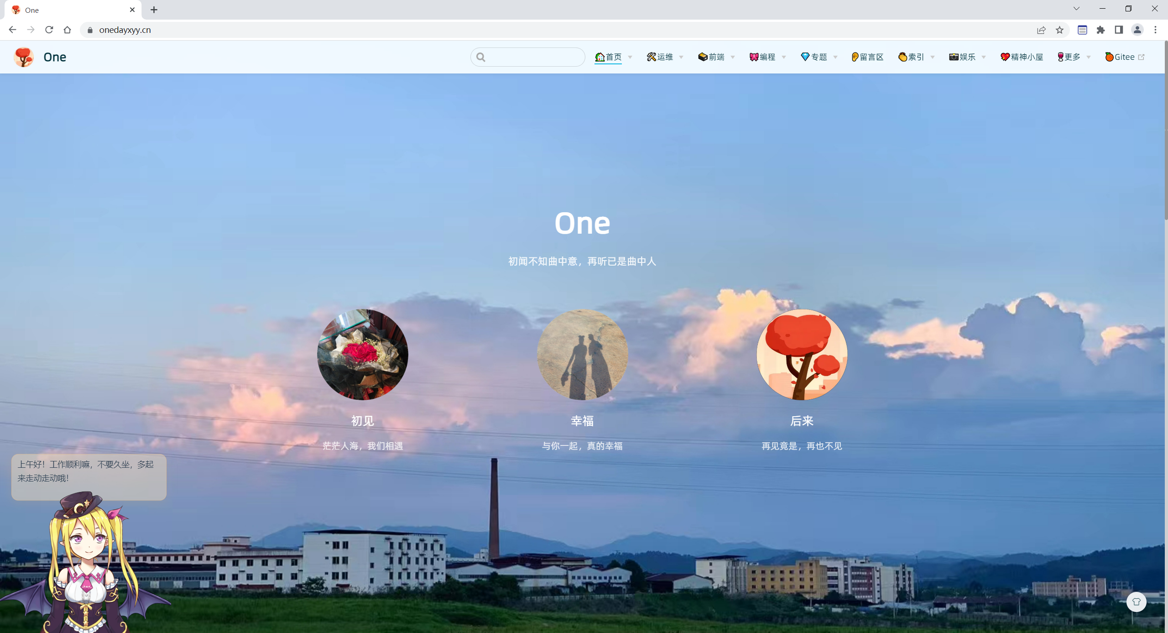Screen dimensions: 1168x633
Task: Click the theme shirt icon button
Action: tap(1136, 602)
